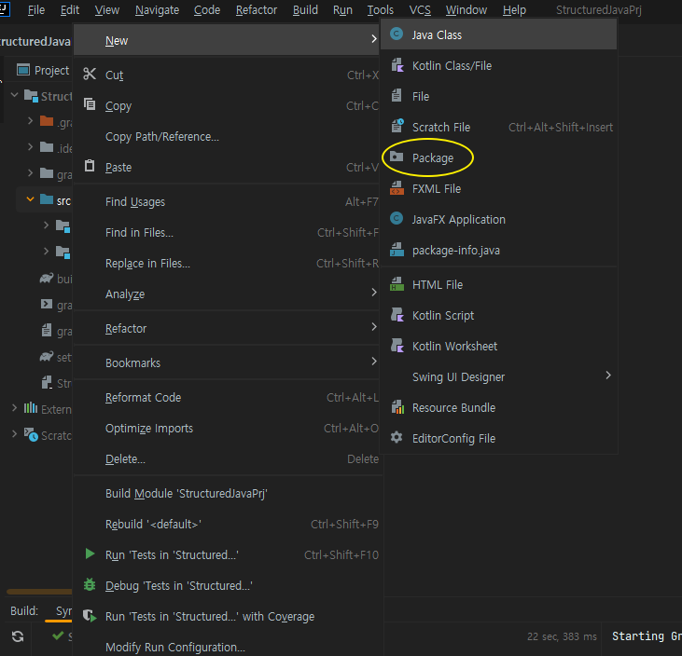Click the File icon in the New submenu
The height and width of the screenshot is (656, 682).
point(397,96)
